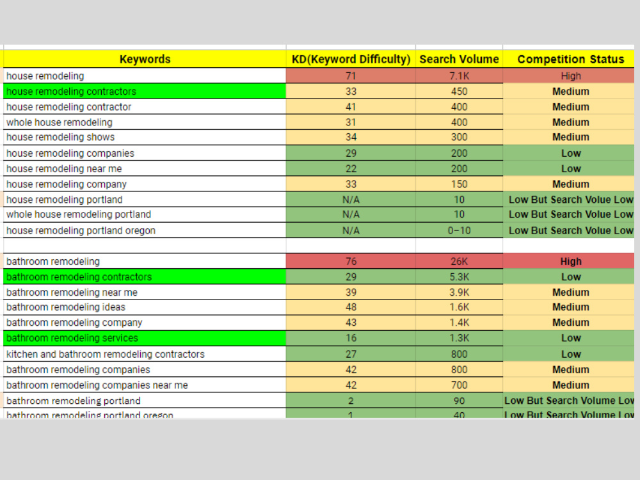Click the 'bathroom remodeling portland' cell
The image size is (640, 480).
[145, 401]
